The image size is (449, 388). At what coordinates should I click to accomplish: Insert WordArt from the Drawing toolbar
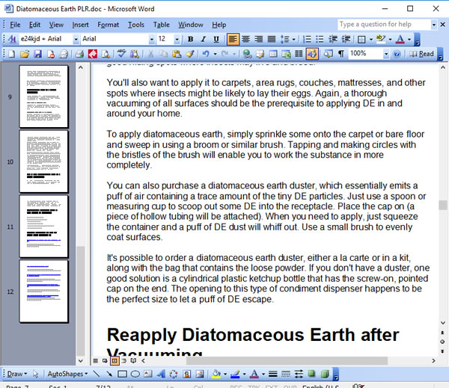161,374
